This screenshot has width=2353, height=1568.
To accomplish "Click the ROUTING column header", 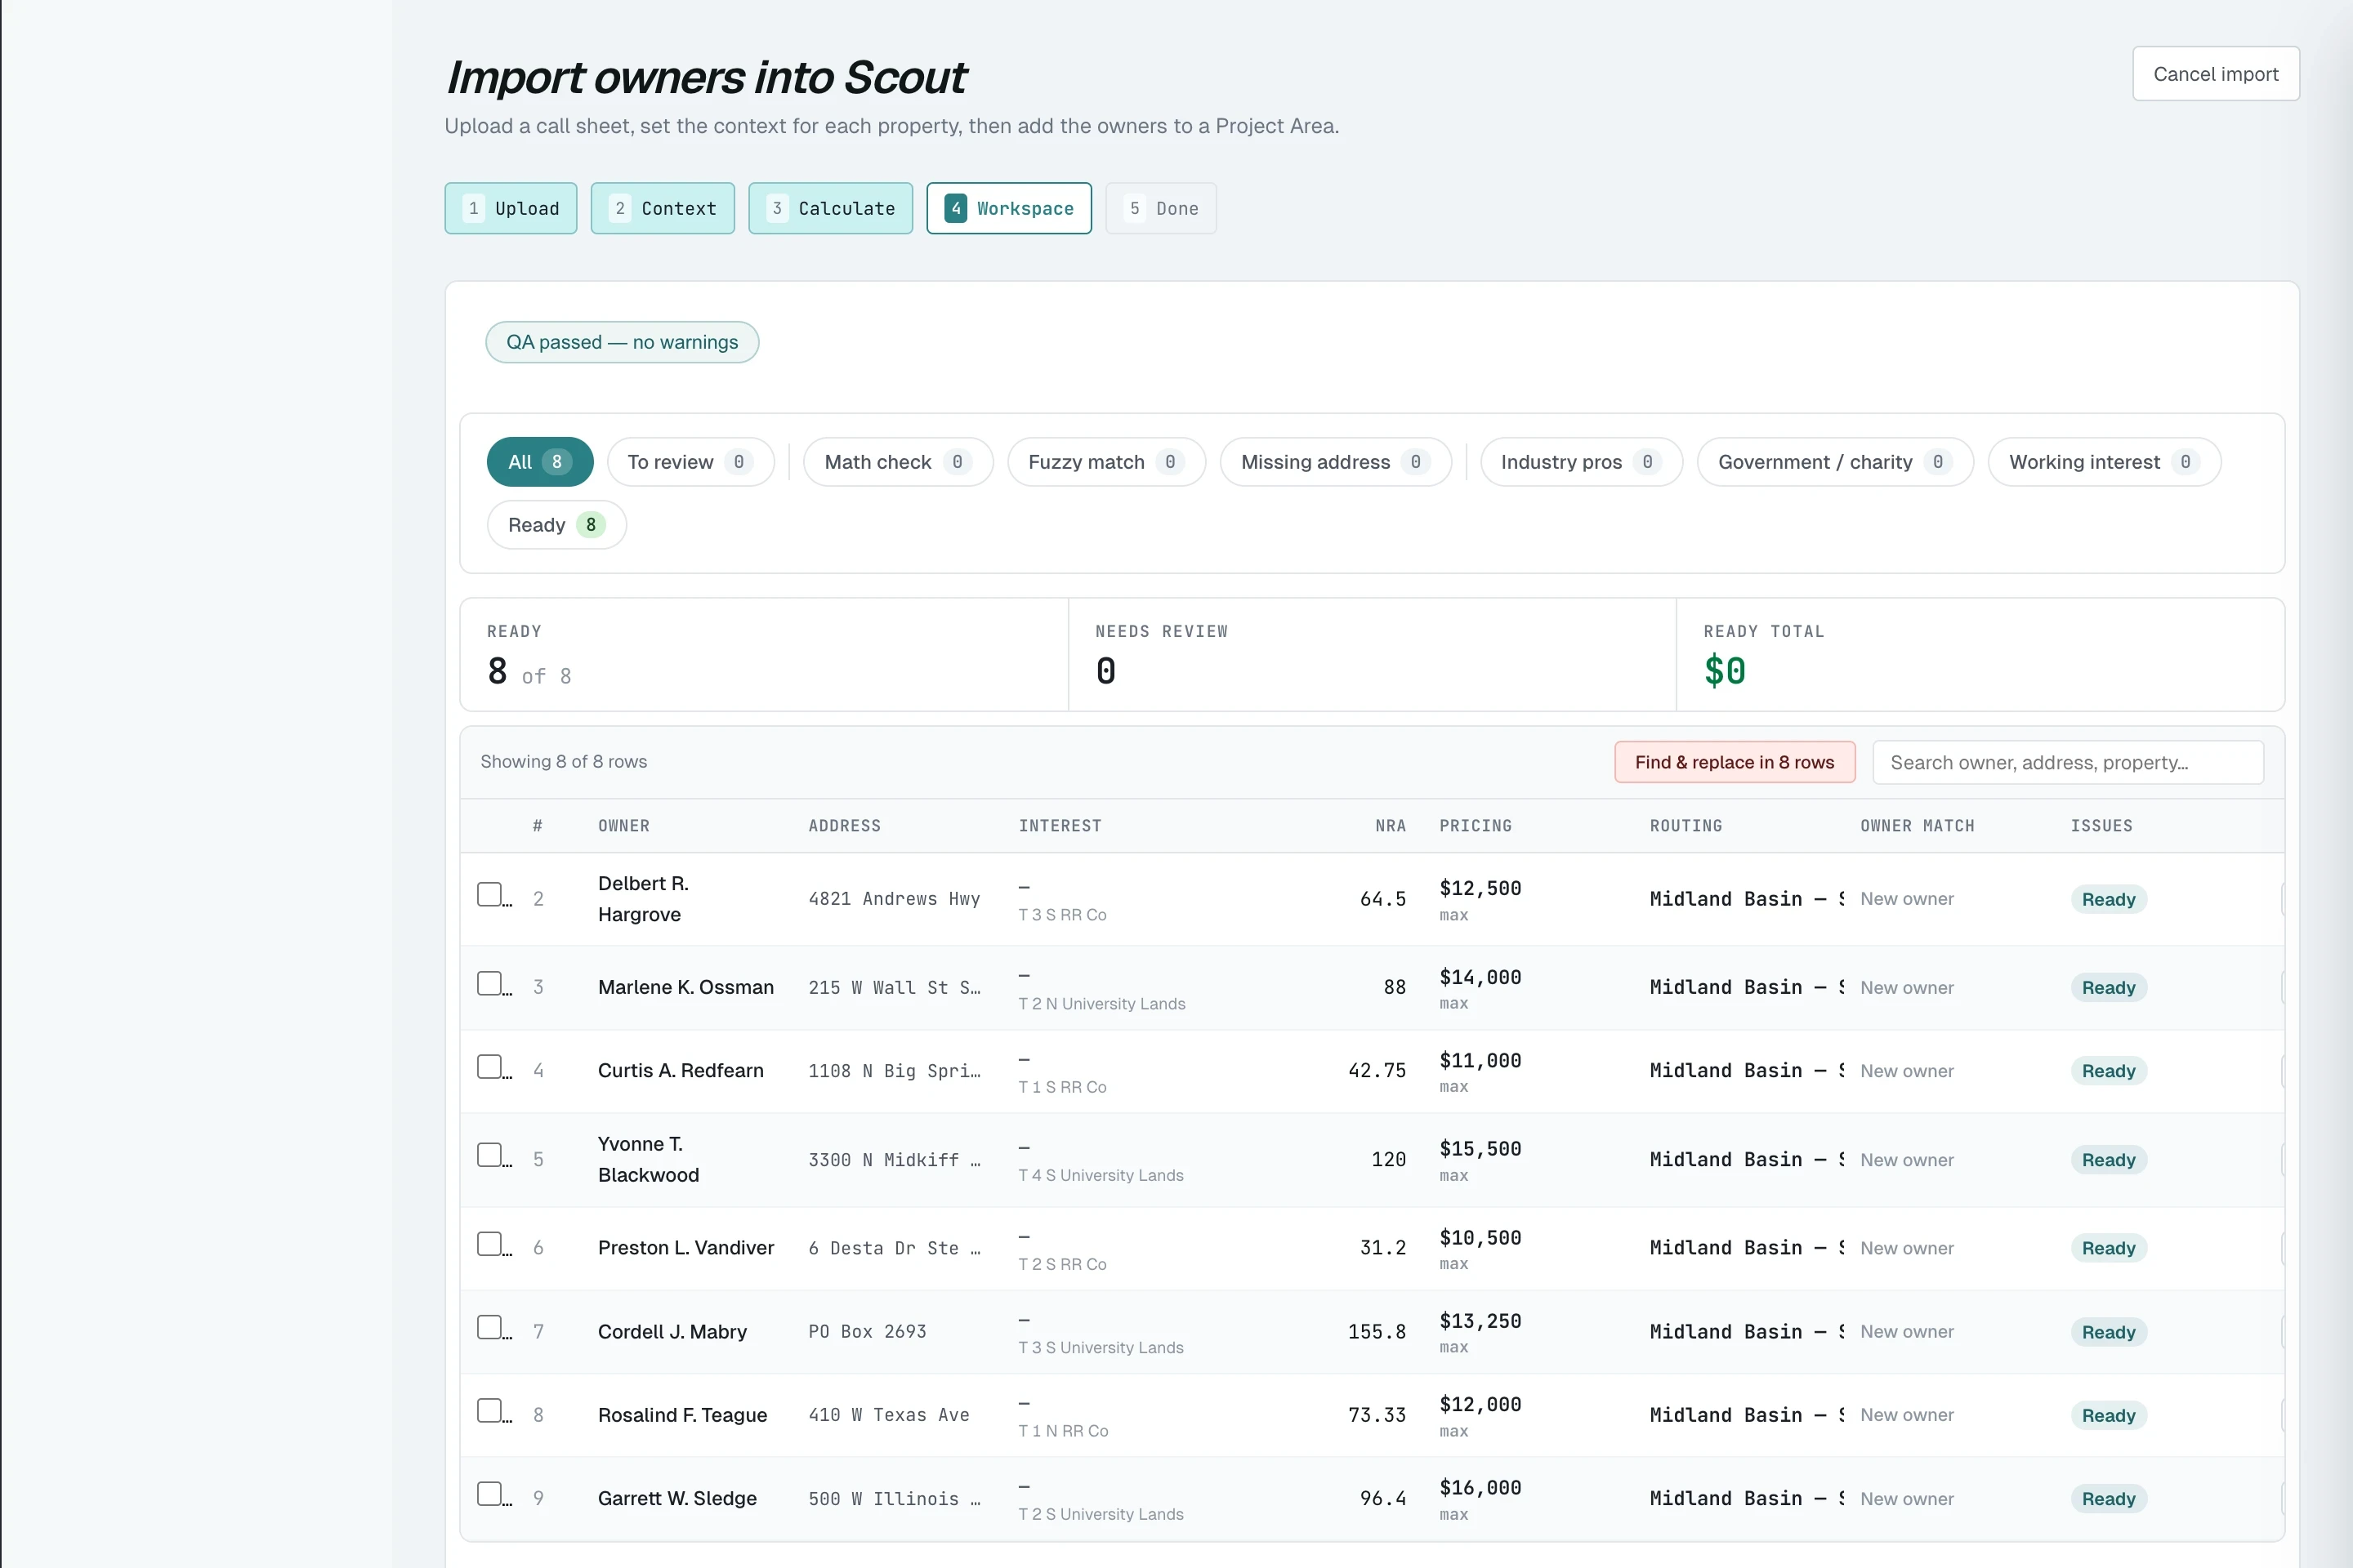I will click(1685, 826).
